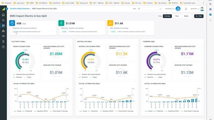This screenshot has width=214, height=120.
Task: Toggle Baseline (2022) in Combined chart legend
Action: [x=172, y=111]
